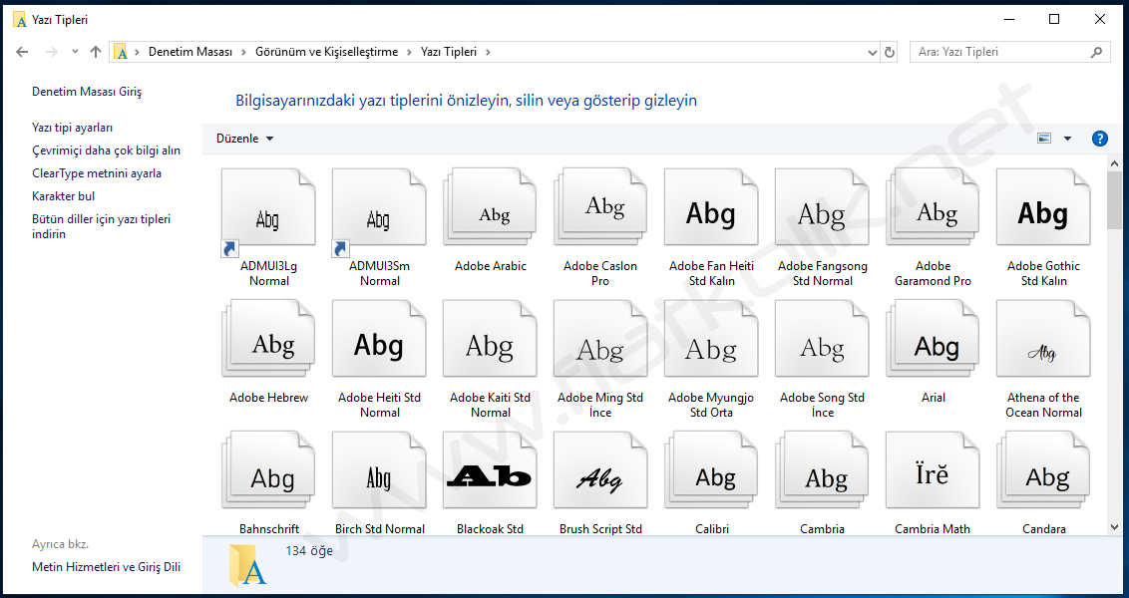Change view with the view layout icon
1129x598 pixels.
[1044, 139]
